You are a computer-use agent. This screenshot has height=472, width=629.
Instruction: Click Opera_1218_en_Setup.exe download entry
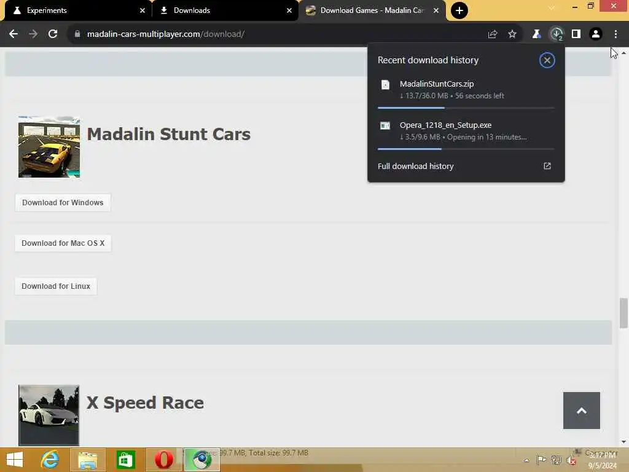466,132
